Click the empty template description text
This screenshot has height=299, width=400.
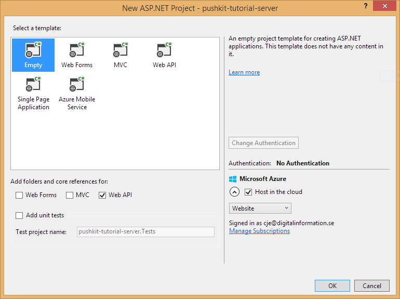[x=306, y=46]
